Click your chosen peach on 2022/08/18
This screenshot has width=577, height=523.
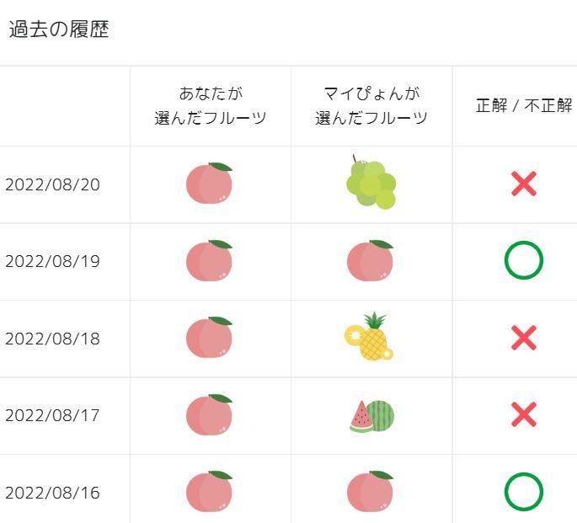point(209,338)
